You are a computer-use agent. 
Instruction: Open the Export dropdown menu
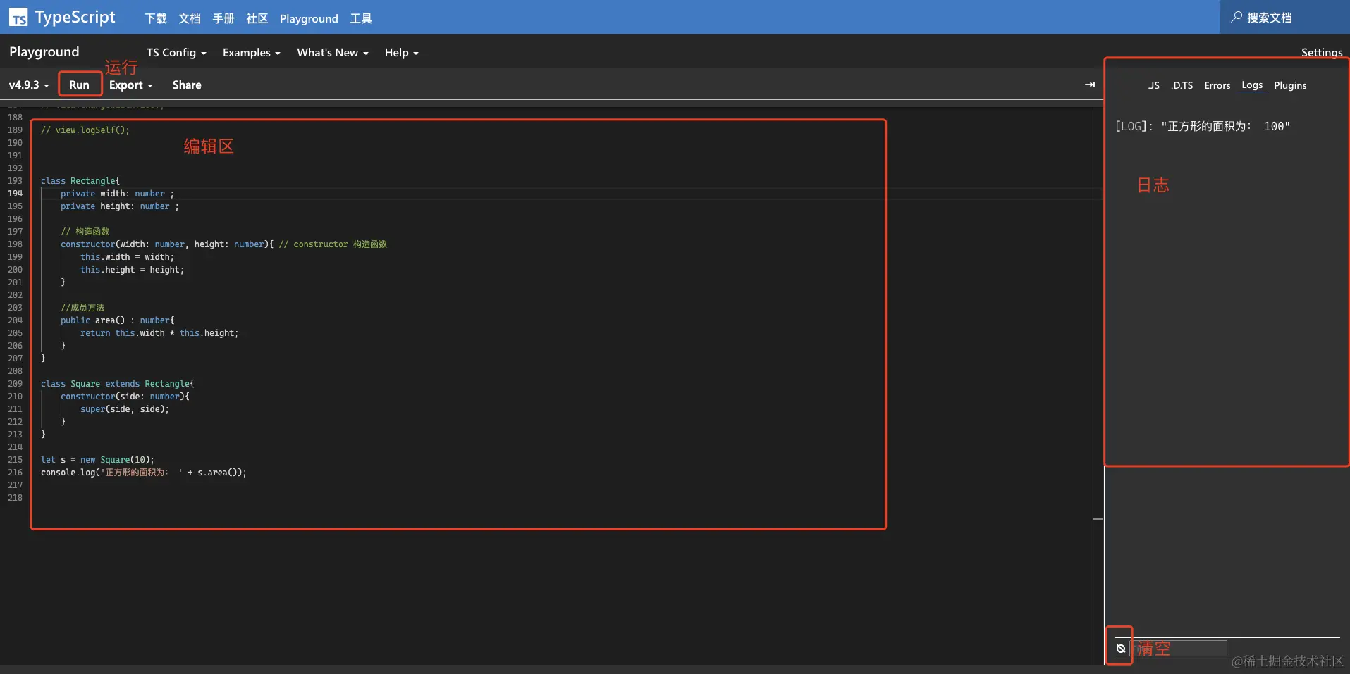131,85
